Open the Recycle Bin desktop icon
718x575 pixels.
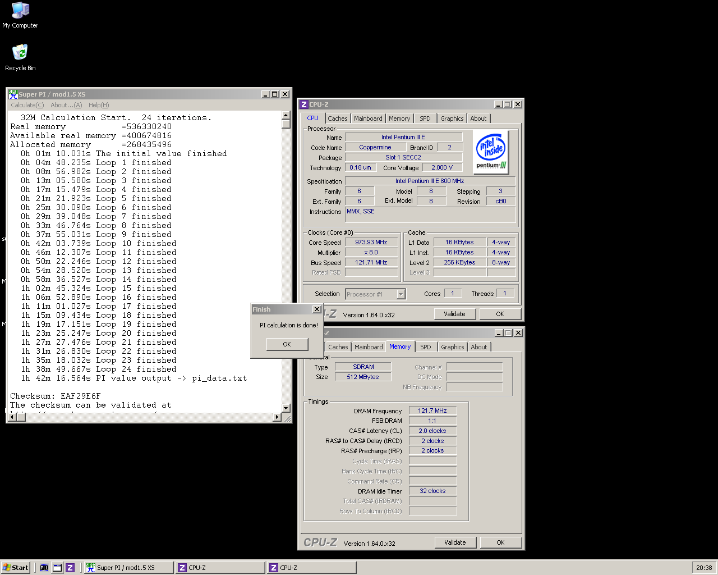click(x=20, y=58)
